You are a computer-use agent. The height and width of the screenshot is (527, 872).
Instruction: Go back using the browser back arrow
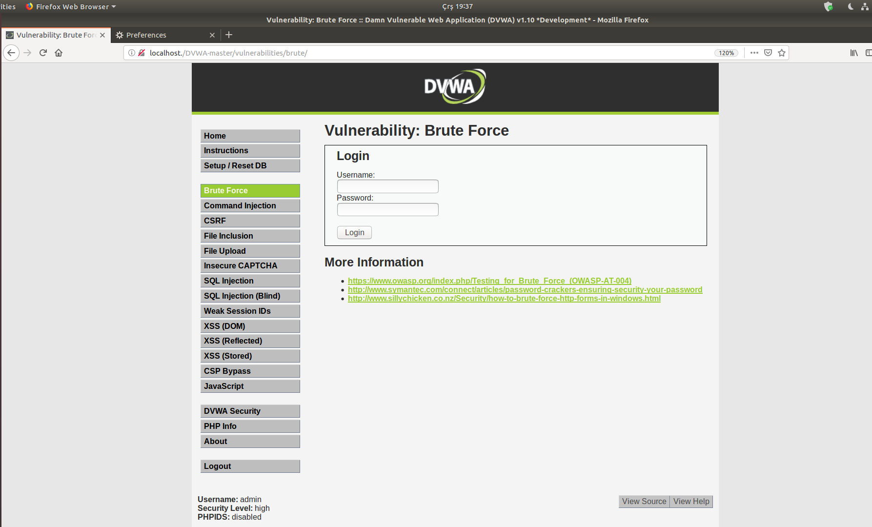(x=11, y=53)
